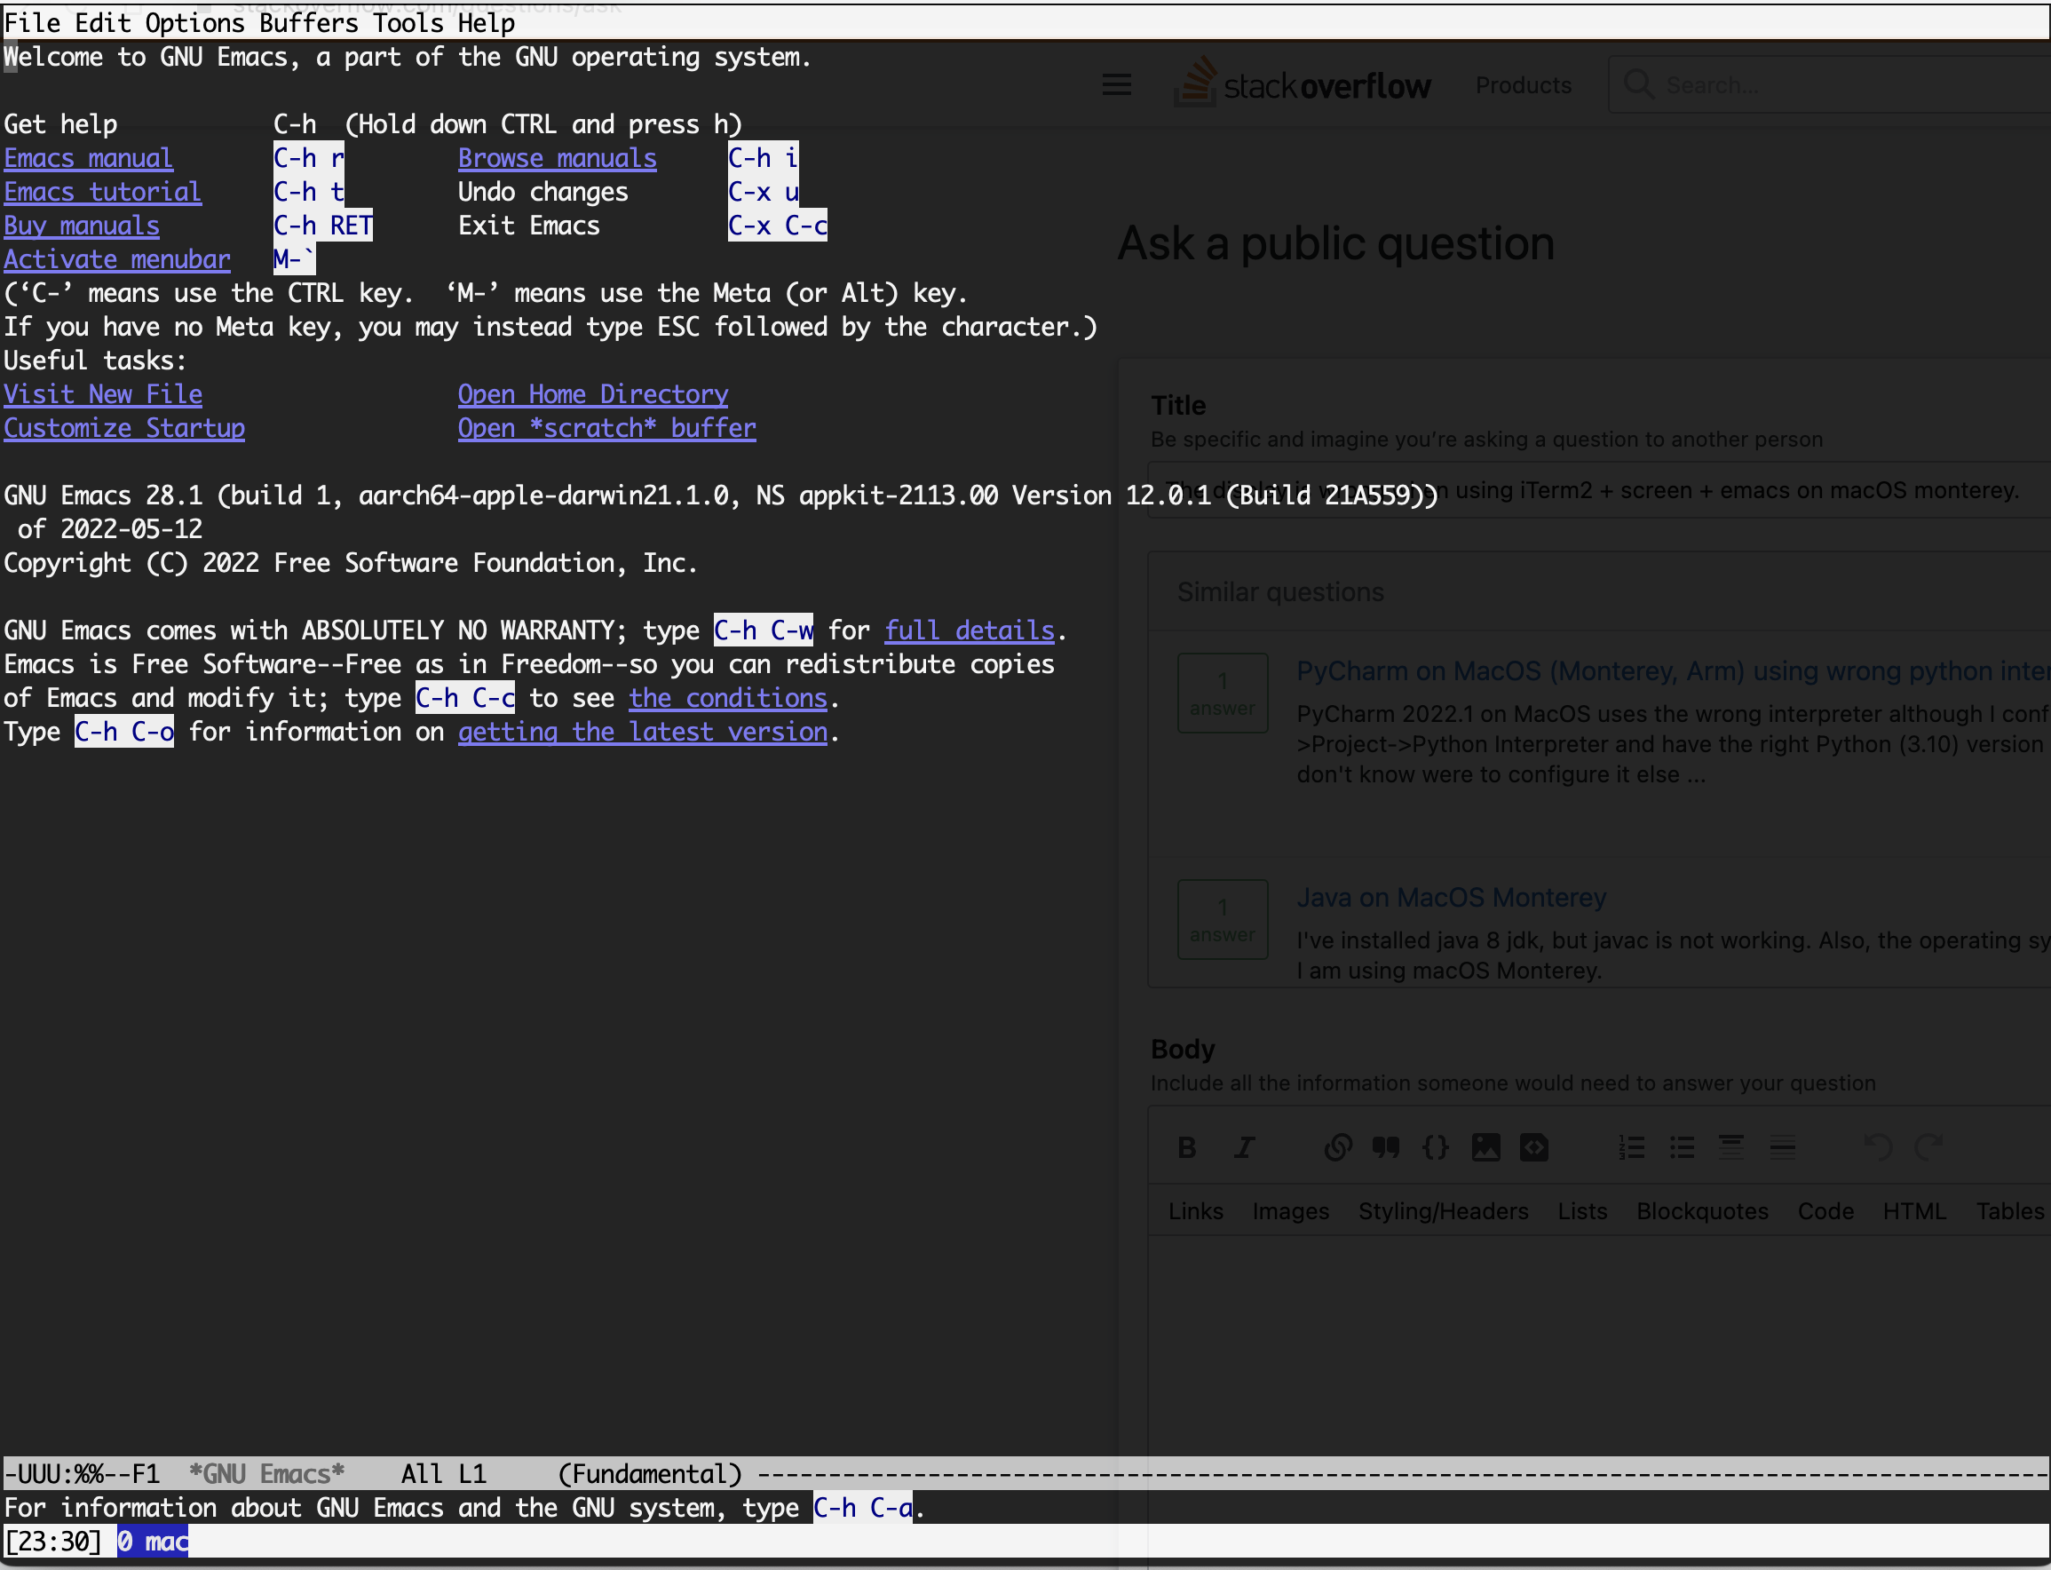Click the Stack Overflow search field
This screenshot has width=2051, height=1570.
tap(1829, 85)
